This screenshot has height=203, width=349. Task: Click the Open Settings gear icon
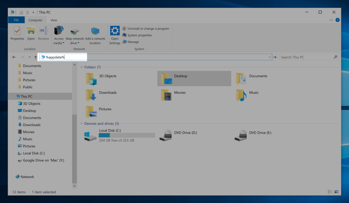point(115,31)
